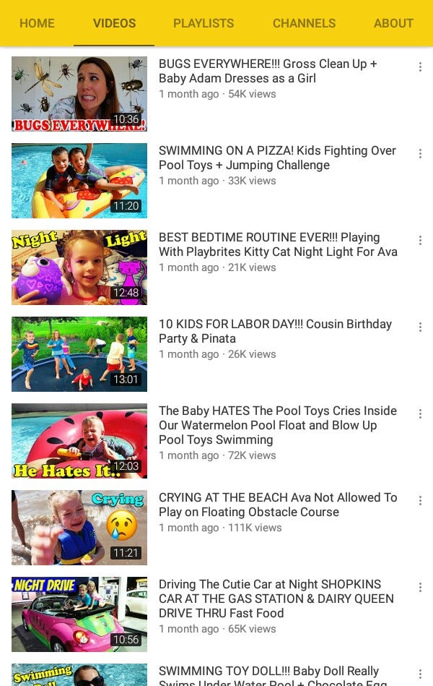433x686 pixels.
Task: Open the CHANNELS tab
Action: click(x=304, y=23)
